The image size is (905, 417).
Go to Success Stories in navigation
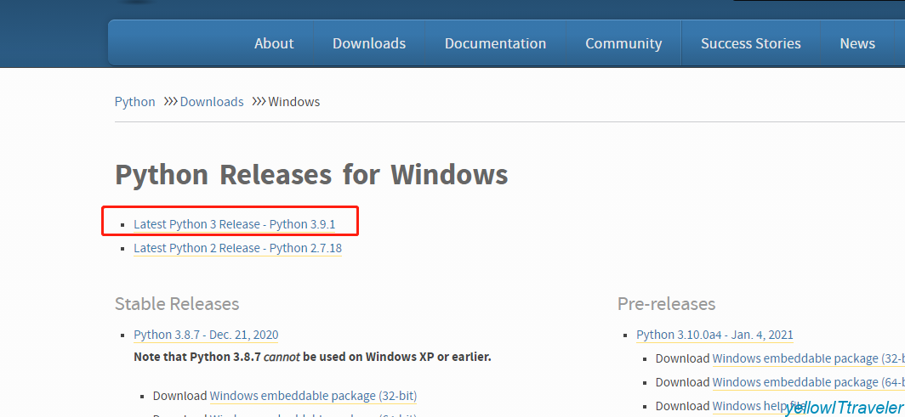[x=750, y=43]
